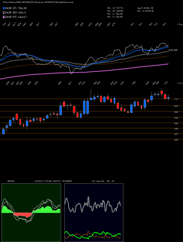Click the first blue candlestick at far left

tap(3, 131)
